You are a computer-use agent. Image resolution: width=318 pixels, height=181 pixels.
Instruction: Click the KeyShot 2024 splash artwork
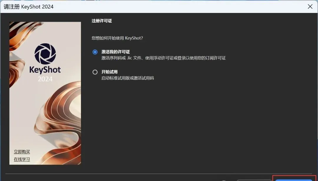click(x=45, y=93)
